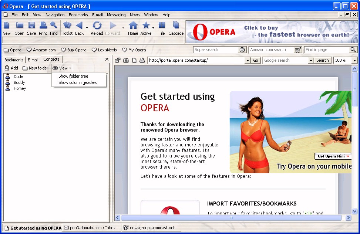The width and height of the screenshot is (360, 234).
Task: Click the Get Opera Mini button
Action: tap(333, 156)
